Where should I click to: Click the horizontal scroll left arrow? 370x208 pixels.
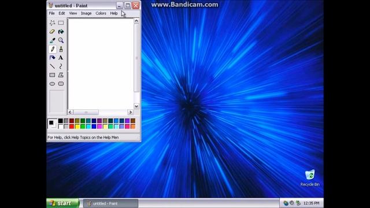point(70,112)
